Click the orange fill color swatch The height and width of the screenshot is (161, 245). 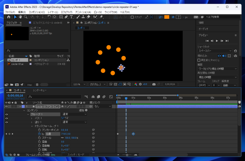pos(167,17)
